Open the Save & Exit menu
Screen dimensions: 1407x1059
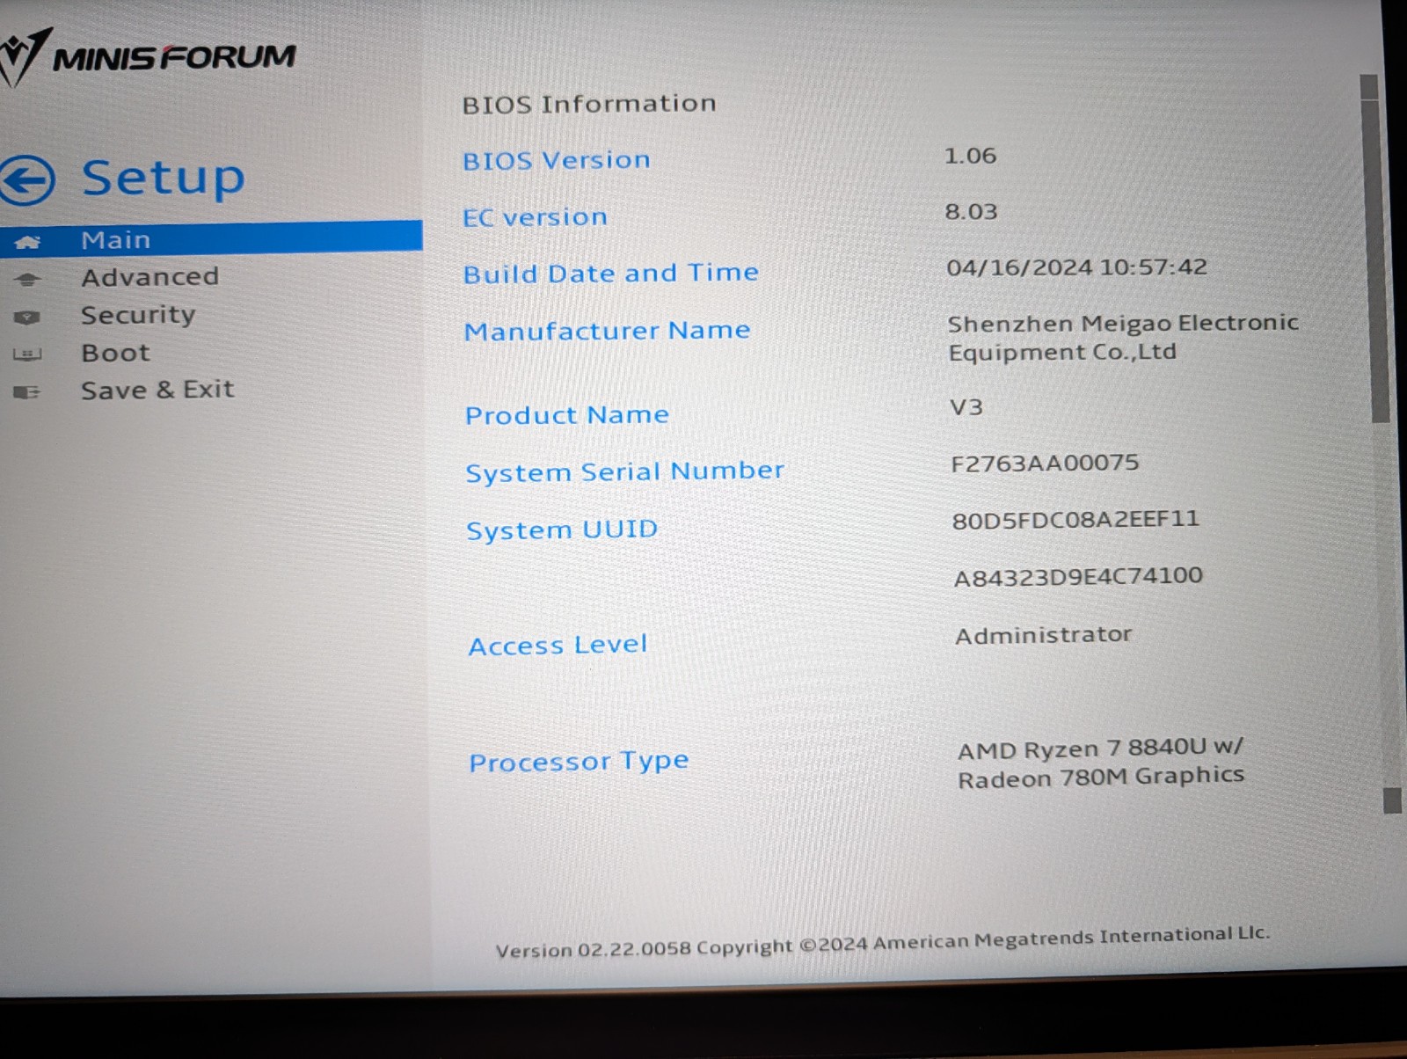pos(157,390)
